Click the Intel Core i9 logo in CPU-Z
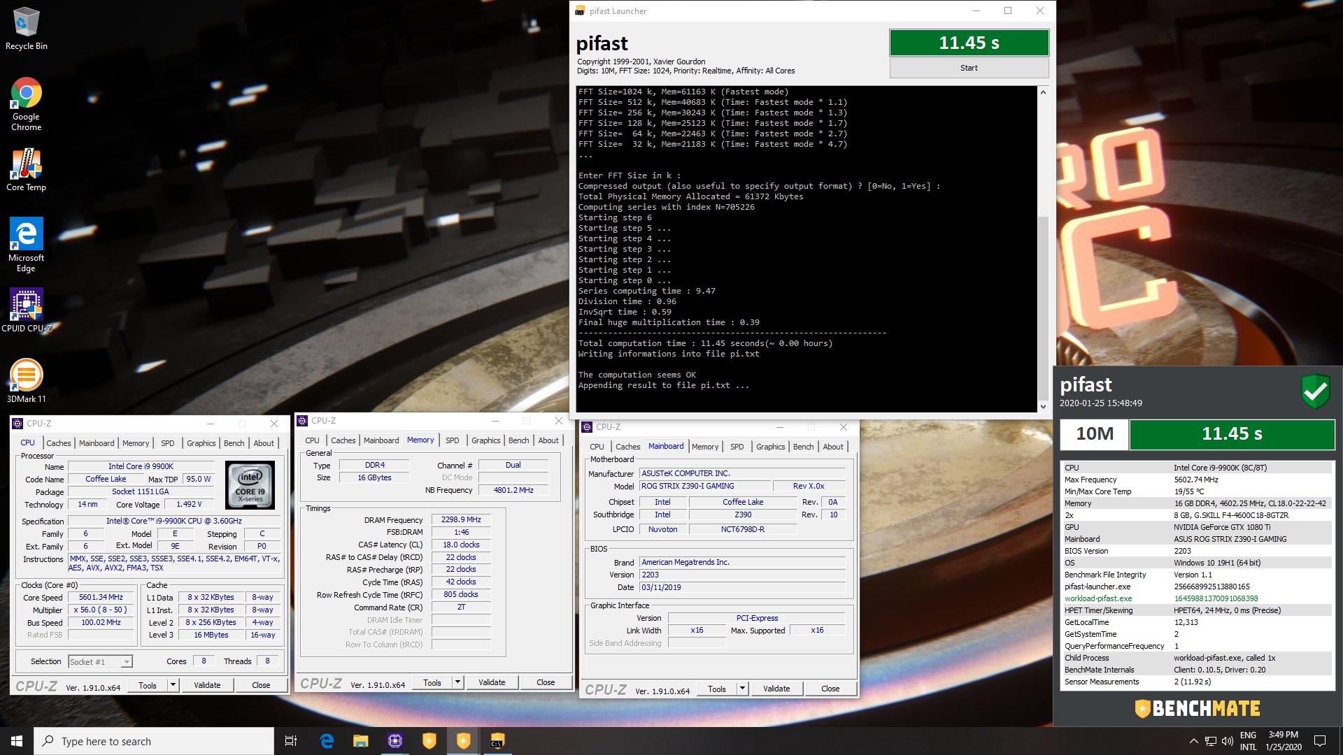This screenshot has width=1343, height=755. [250, 484]
